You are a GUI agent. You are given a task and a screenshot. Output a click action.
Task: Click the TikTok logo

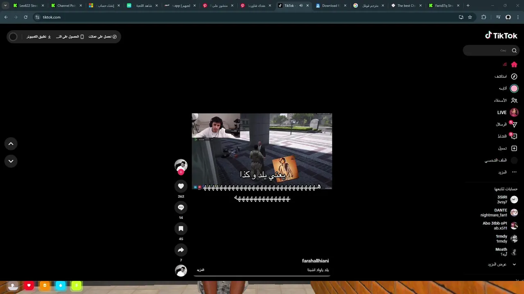point(501,36)
